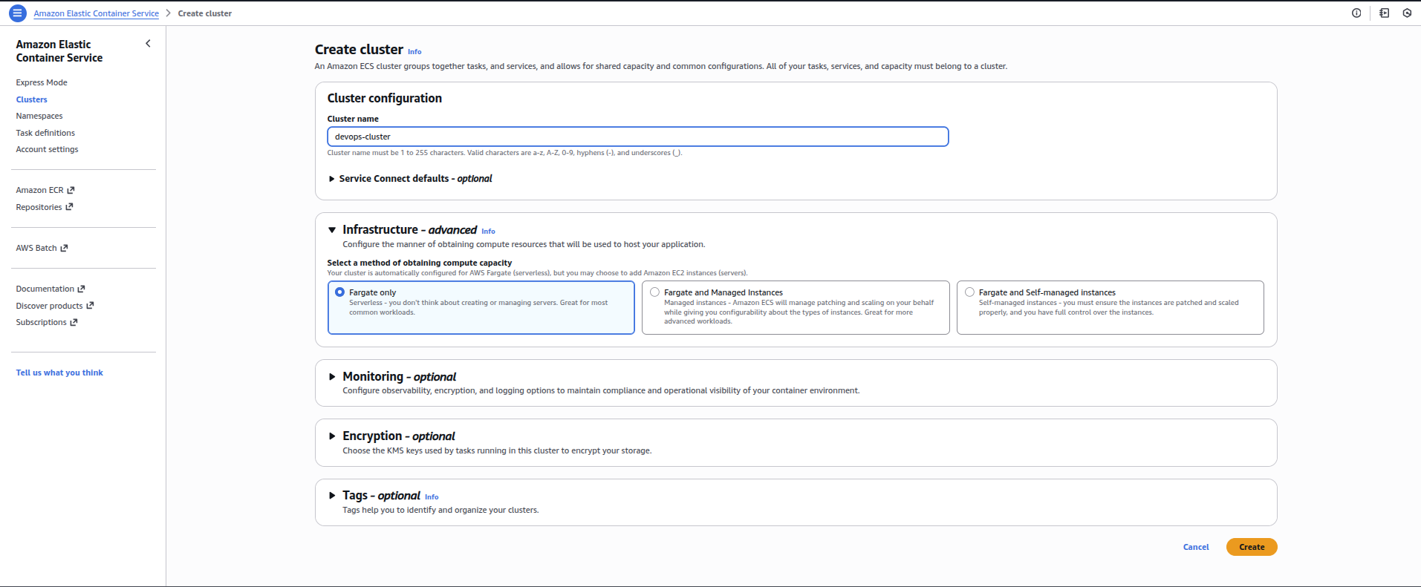Open the hamburger navigation menu icon
Viewport: 1421px width, 587px height.
pyautogui.click(x=17, y=13)
